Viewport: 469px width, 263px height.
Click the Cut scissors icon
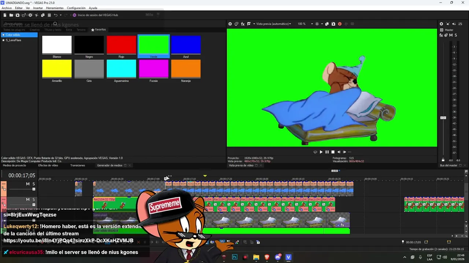click(x=36, y=15)
